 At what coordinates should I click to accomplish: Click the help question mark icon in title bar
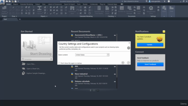click(x=169, y=1)
